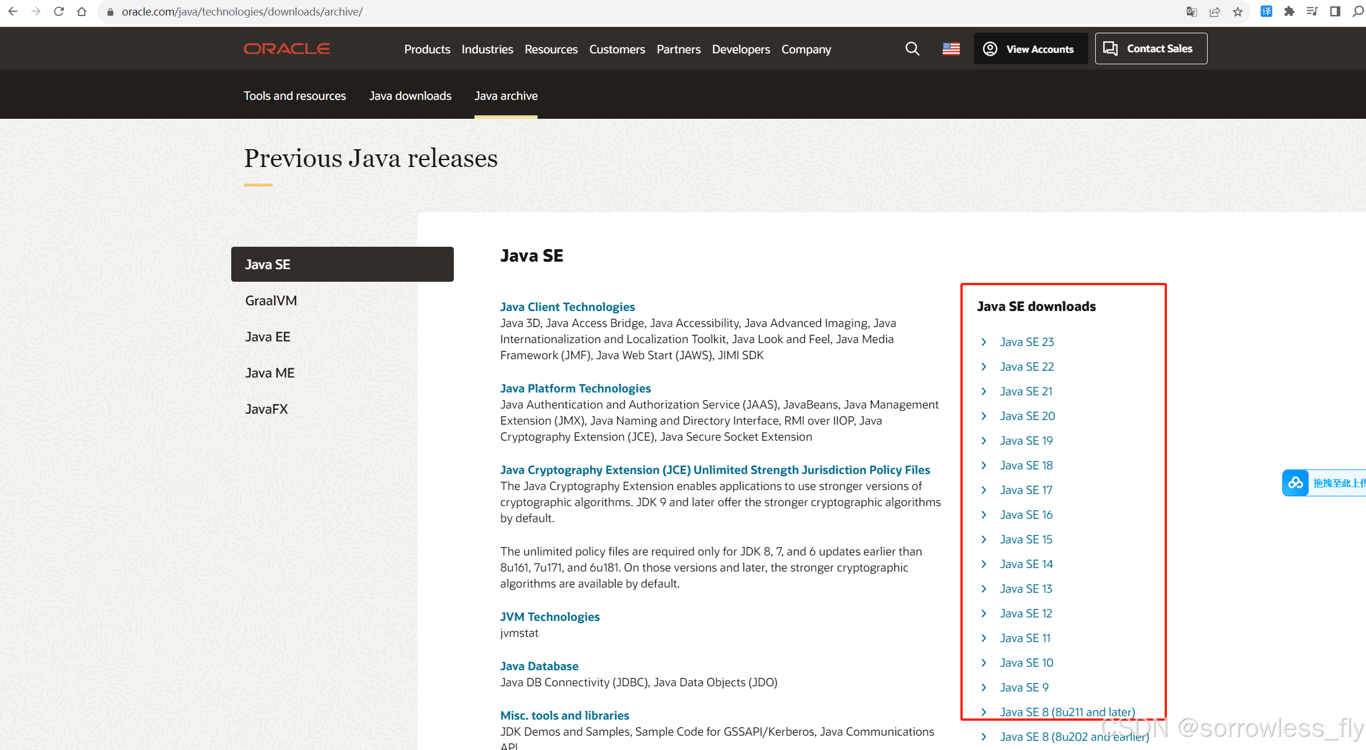Expand the Java SE 11 chevron
This screenshot has height=750, width=1366.
[x=984, y=638]
